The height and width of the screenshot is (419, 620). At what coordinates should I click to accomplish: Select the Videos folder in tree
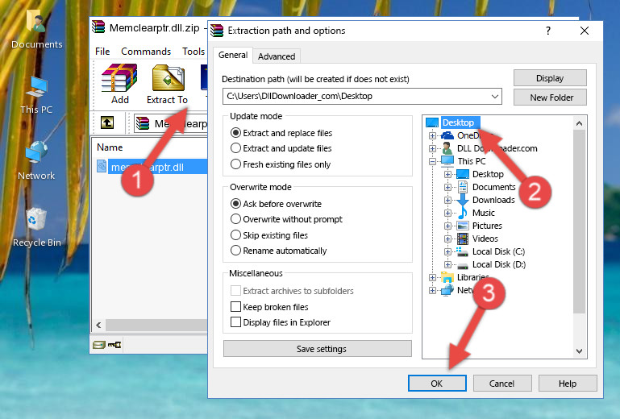(x=485, y=239)
